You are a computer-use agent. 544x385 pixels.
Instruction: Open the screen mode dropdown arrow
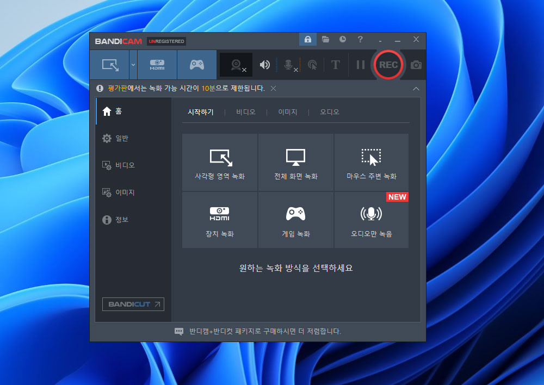point(133,65)
